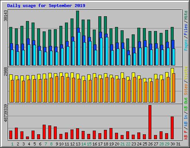
Task: Click day label 8 on the x-axis
Action: coord(51,144)
